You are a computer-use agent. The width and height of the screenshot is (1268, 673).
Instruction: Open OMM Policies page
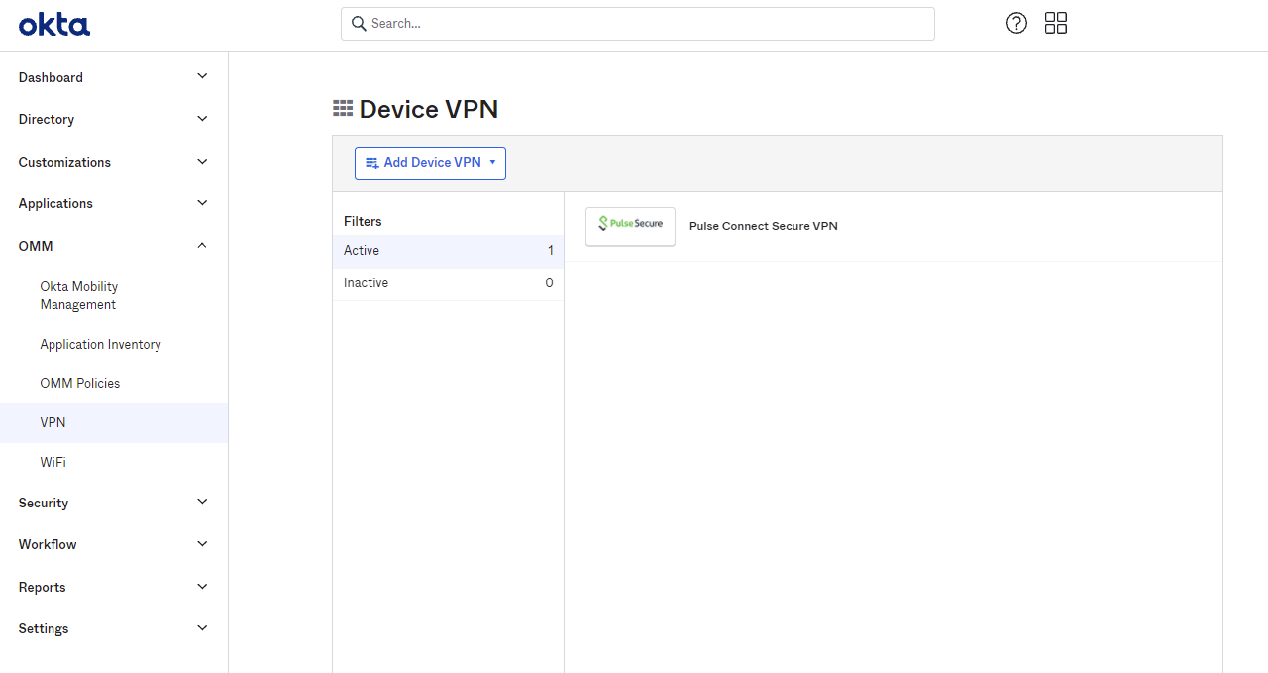point(79,383)
